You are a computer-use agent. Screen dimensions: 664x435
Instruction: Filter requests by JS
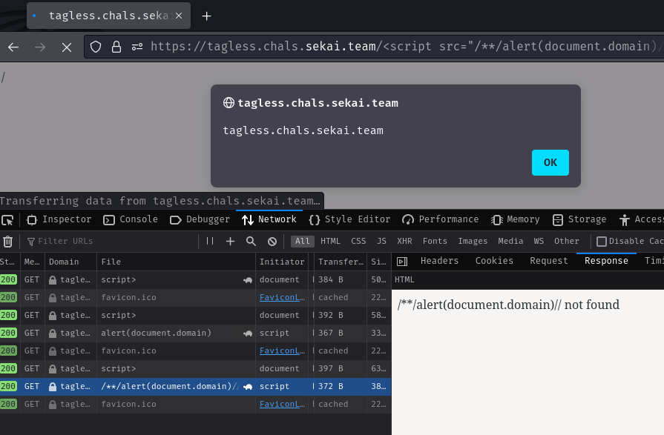click(381, 241)
